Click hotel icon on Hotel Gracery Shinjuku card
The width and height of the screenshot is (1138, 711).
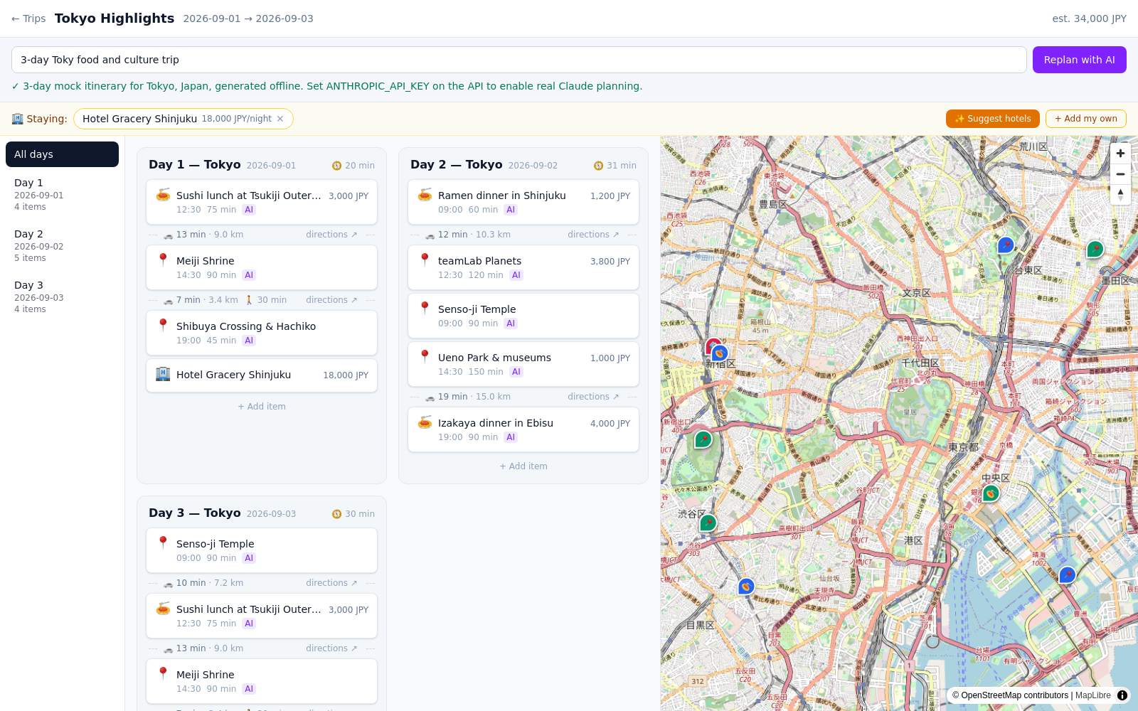point(163,374)
